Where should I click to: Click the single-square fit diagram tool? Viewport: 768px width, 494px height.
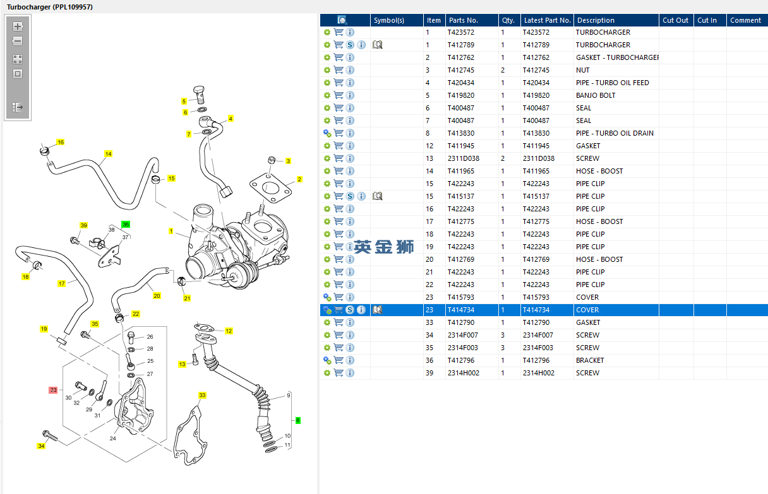tap(18, 74)
